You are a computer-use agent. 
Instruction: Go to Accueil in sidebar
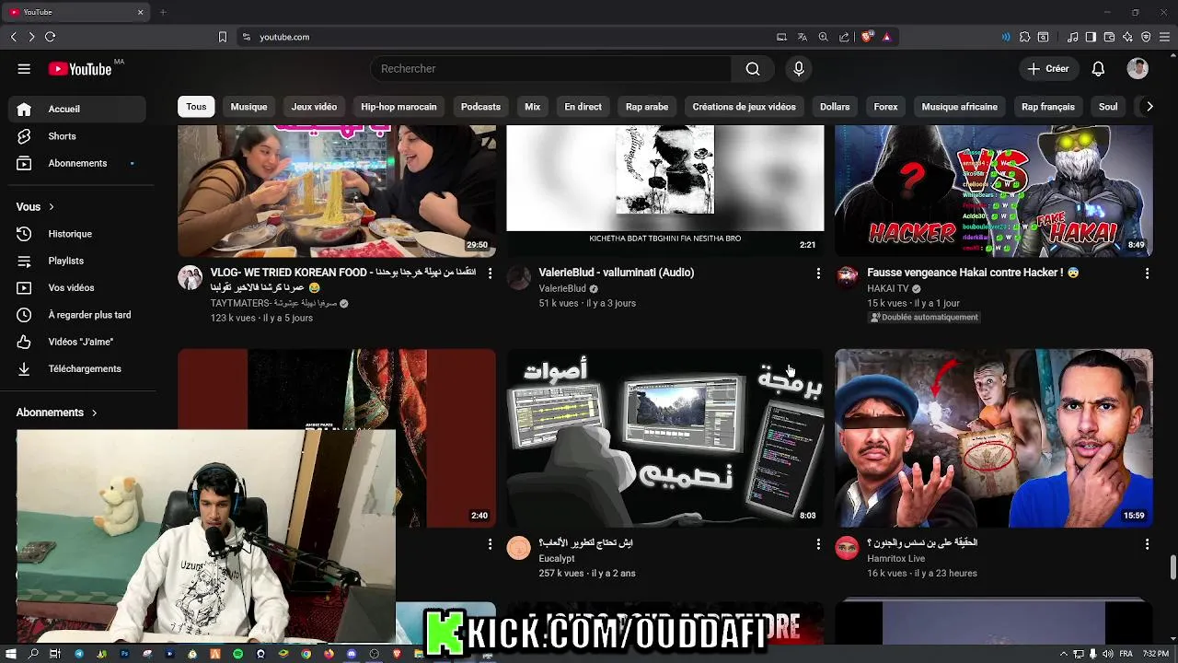point(77,109)
